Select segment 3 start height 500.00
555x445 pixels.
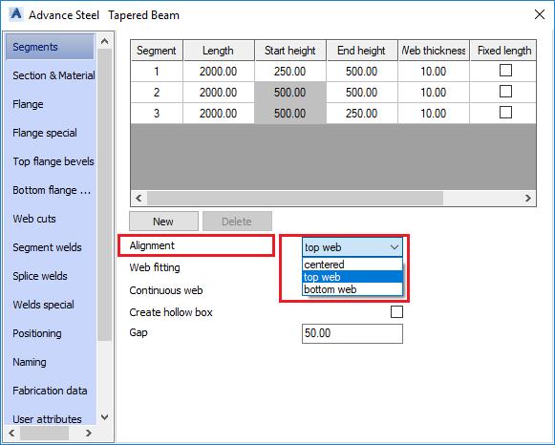tap(290, 114)
